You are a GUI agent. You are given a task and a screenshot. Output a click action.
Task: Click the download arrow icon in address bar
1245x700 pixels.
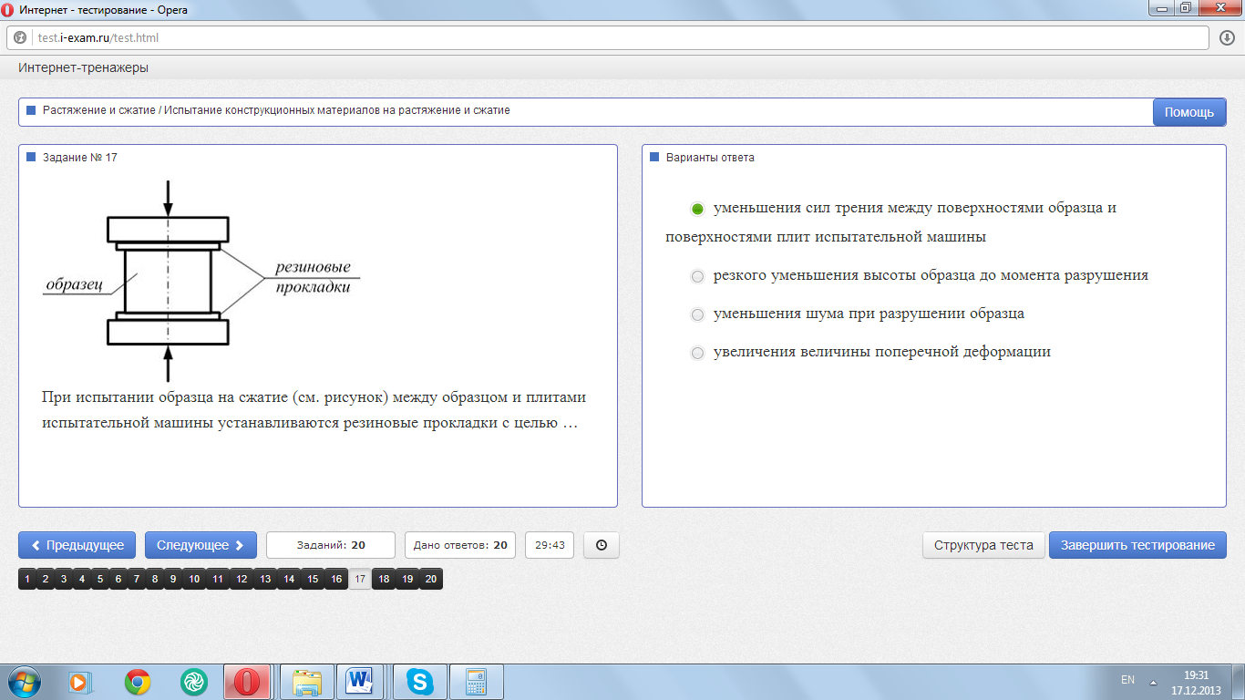pyautogui.click(x=1228, y=38)
